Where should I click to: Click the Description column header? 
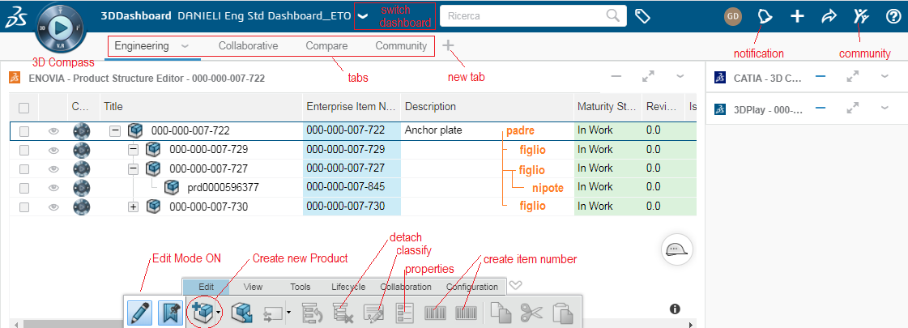pos(430,107)
